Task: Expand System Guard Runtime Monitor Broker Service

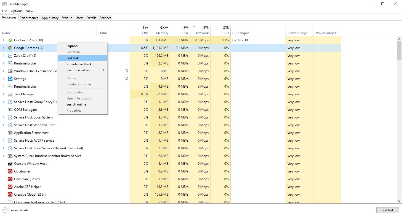Action: click(3, 156)
